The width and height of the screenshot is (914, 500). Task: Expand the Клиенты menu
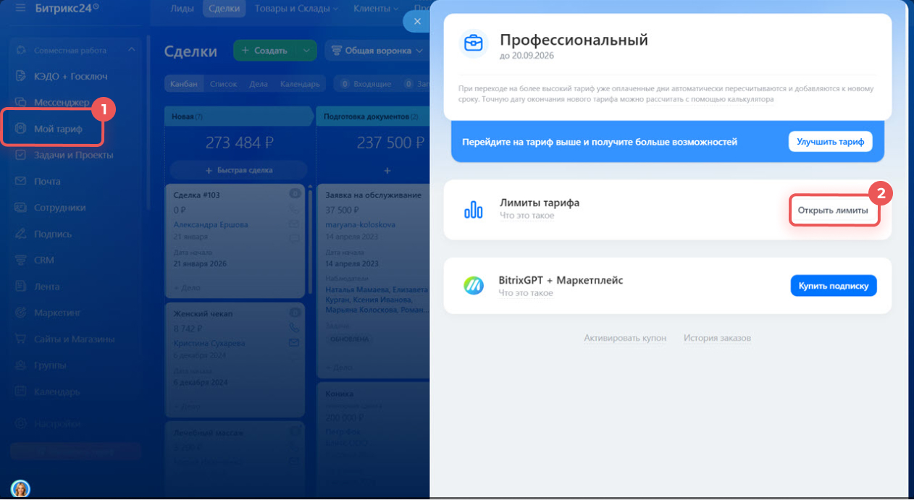coord(376,9)
